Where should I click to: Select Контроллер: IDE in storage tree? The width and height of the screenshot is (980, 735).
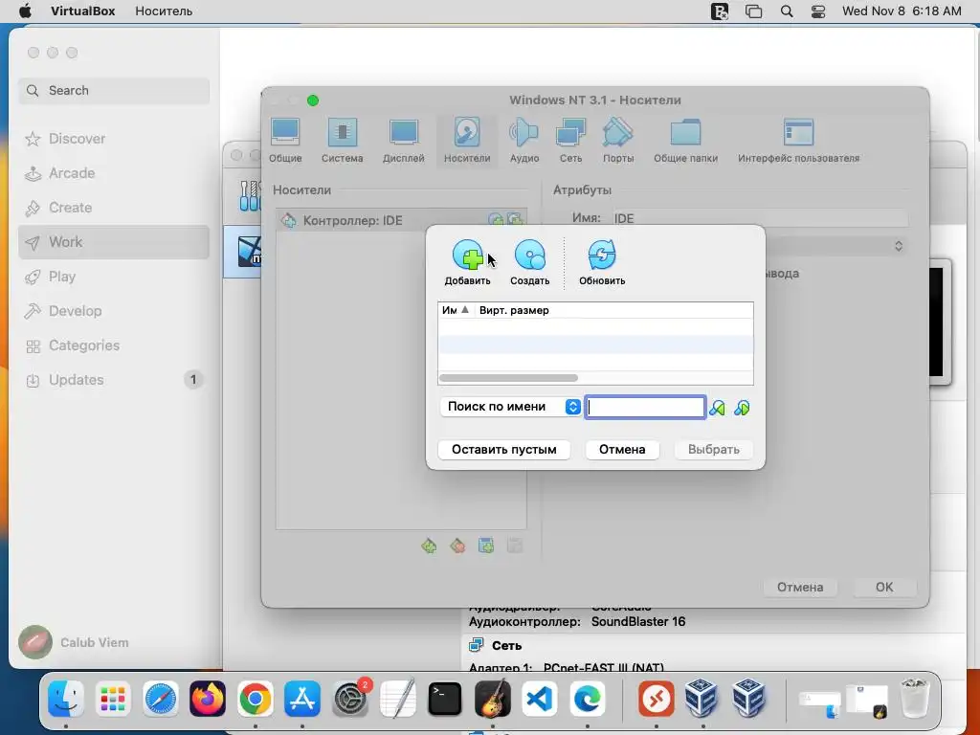point(401,220)
